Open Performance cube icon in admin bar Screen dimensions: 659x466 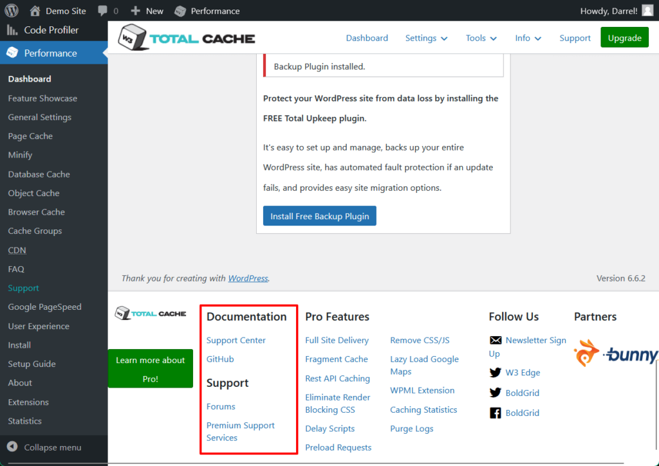[x=180, y=11]
